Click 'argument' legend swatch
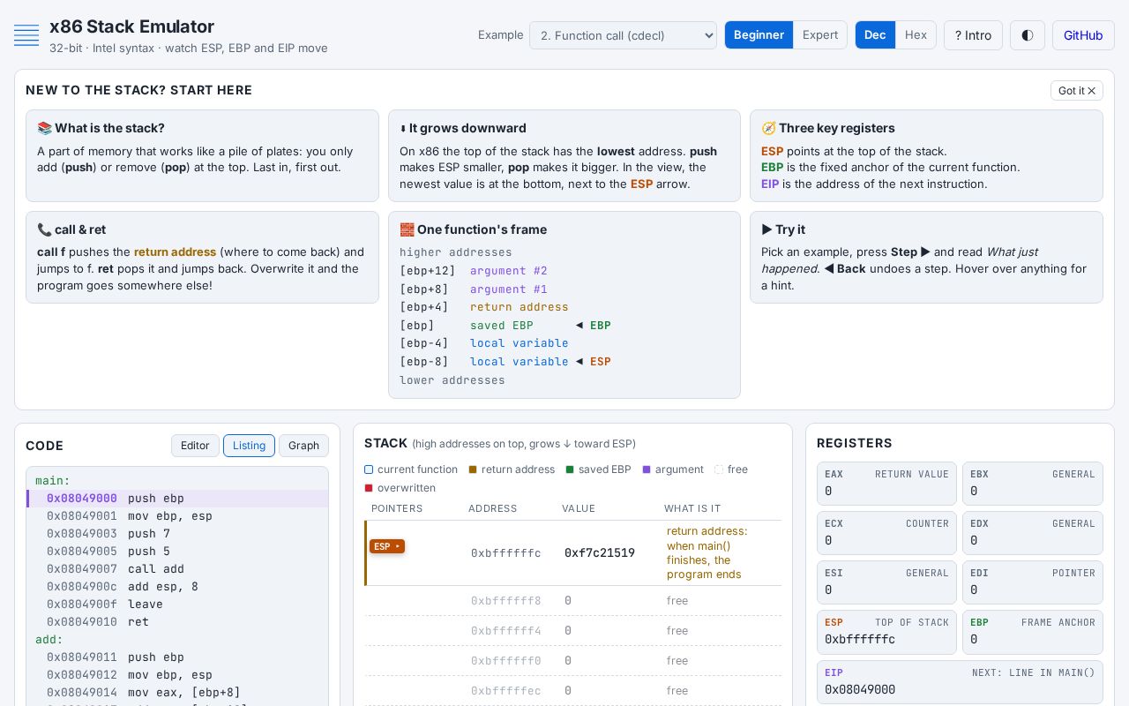The image size is (1129, 706). (x=647, y=469)
